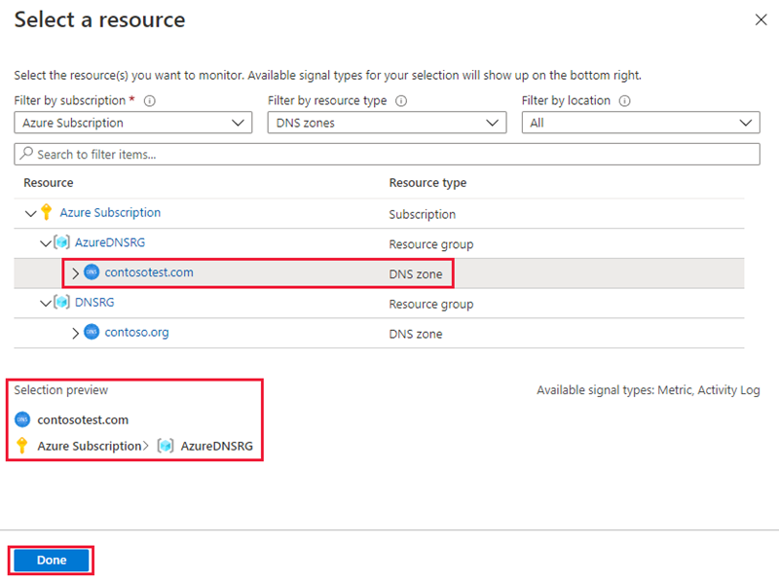Click the DNSRG resource group cube icon
Image resolution: width=779 pixels, height=581 pixels.
point(61,302)
